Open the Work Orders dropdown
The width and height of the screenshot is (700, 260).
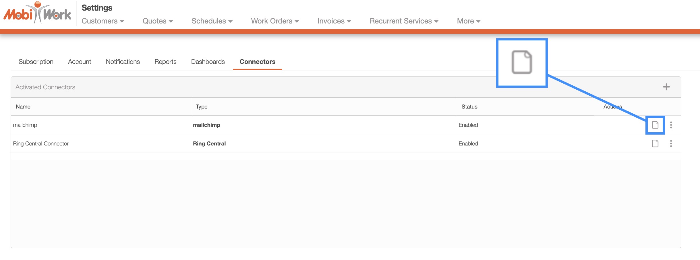(x=275, y=21)
